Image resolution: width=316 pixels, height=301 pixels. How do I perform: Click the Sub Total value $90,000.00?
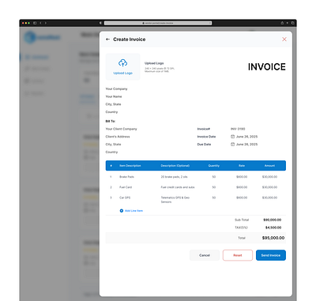click(x=273, y=220)
